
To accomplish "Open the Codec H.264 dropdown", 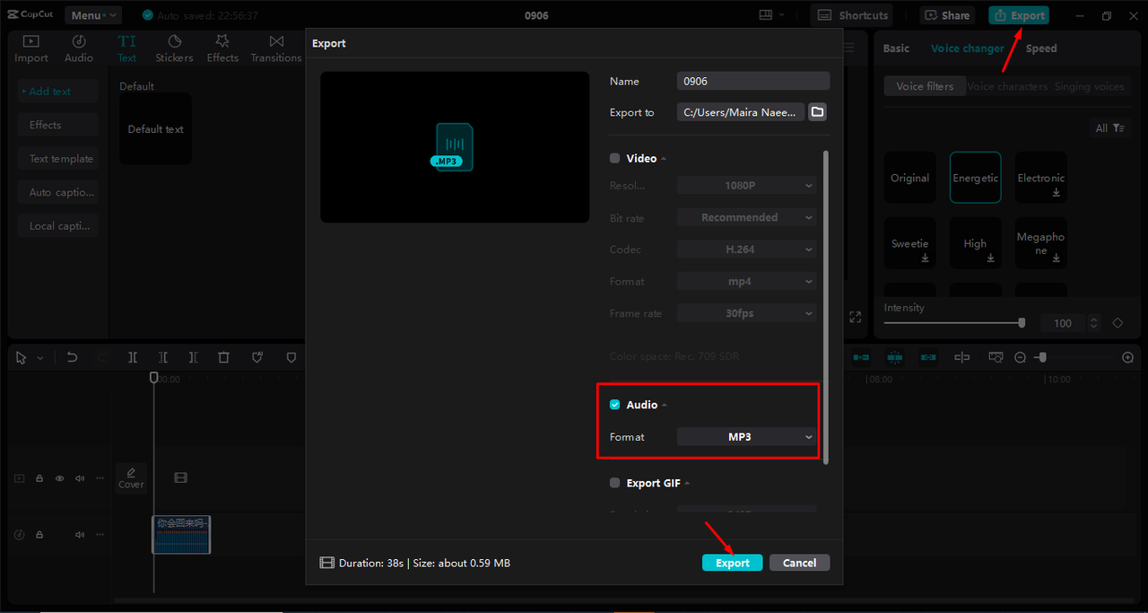I will (x=746, y=250).
